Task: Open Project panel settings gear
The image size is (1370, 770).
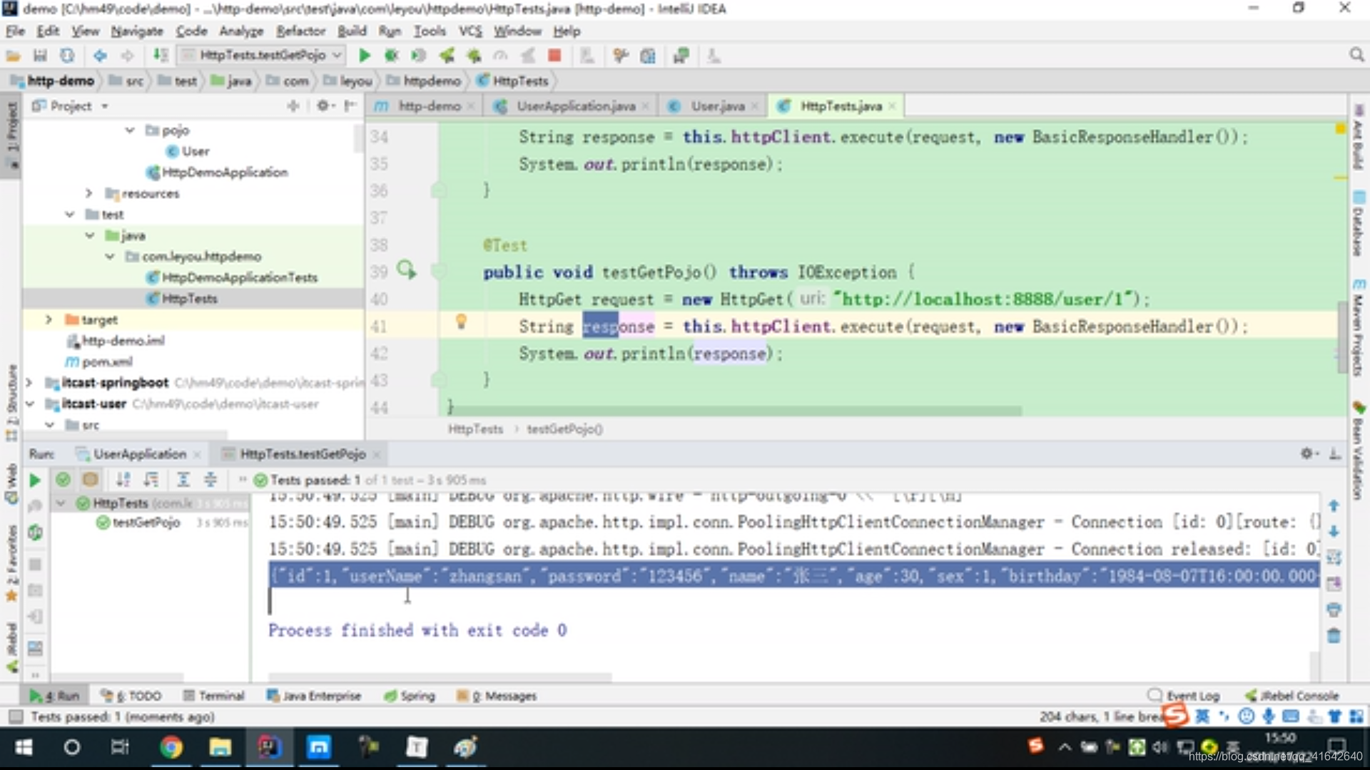Action: 325,106
